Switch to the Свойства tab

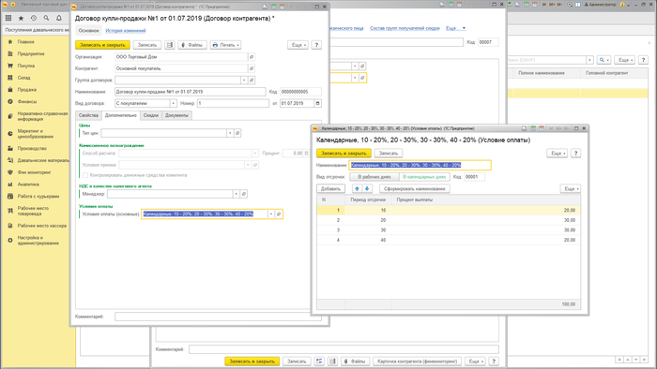pos(88,115)
